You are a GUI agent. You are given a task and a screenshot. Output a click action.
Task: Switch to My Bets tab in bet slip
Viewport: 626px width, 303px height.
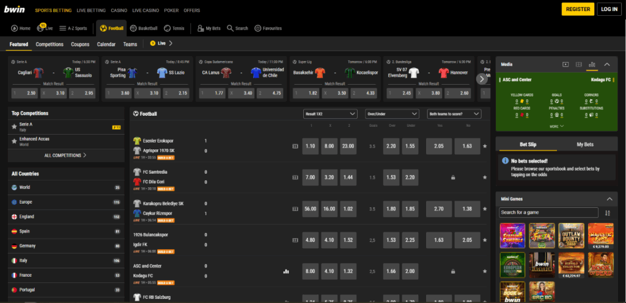pos(585,144)
